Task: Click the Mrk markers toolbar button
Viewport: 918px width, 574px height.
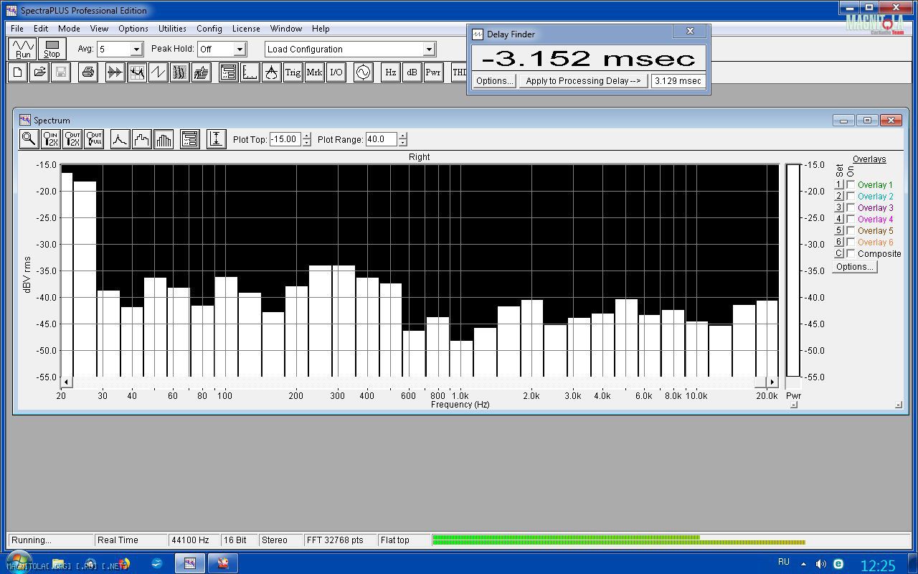Action: click(x=315, y=72)
